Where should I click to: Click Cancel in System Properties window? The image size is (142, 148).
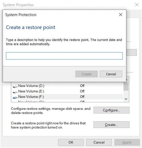(x=99, y=142)
